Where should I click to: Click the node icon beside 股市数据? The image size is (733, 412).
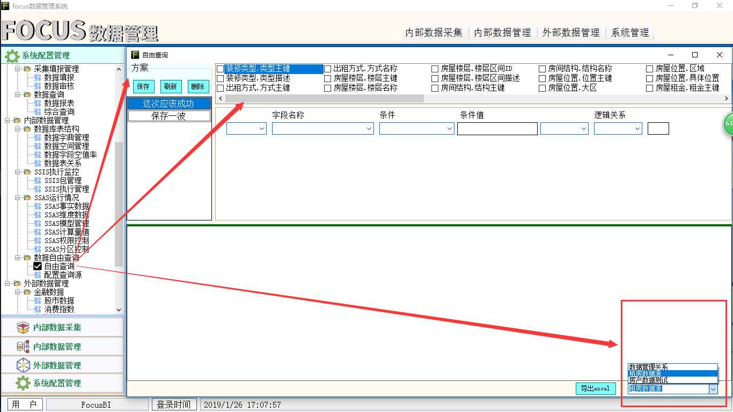(37, 300)
